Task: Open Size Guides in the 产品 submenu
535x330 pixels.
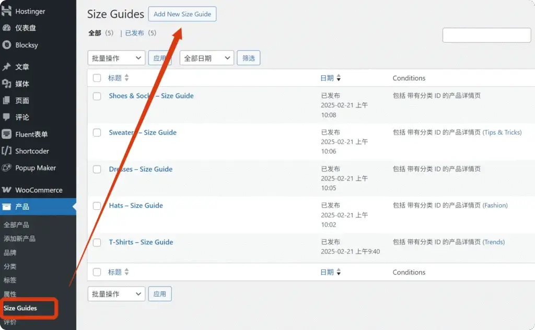Action: coord(20,308)
